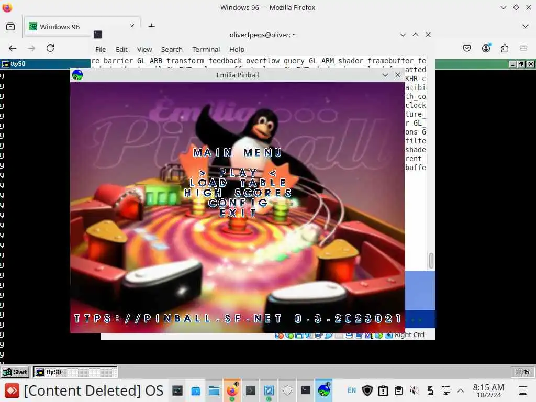The image size is (536, 402).
Task: Click Firefox forward arrow
Action: coord(31,48)
